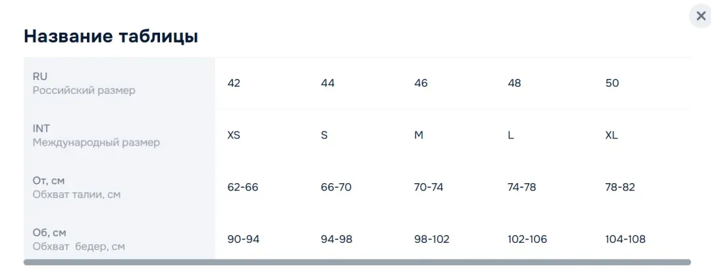
Task: Select waist measurement 78-82
Action: point(620,187)
